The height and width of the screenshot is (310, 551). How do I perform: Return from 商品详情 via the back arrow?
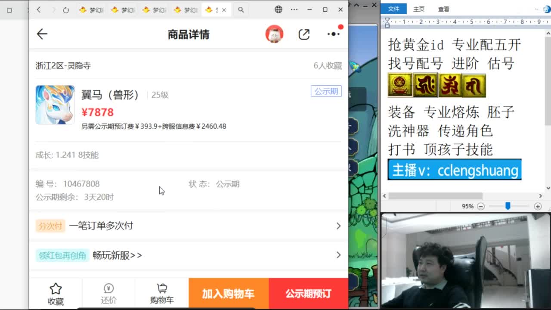(42, 34)
